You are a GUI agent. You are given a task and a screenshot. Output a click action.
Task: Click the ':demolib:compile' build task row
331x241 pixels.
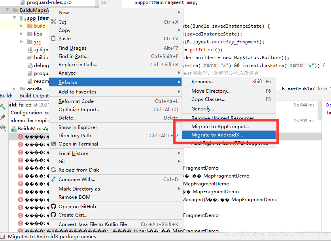30,121
